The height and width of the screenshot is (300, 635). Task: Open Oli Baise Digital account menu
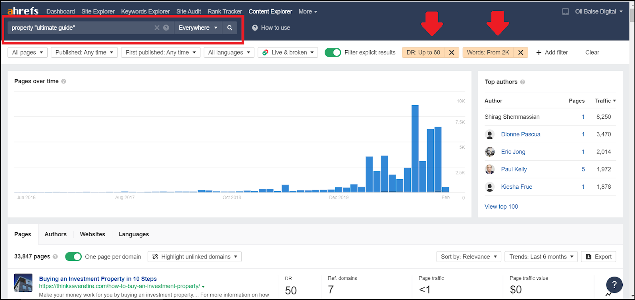599,11
